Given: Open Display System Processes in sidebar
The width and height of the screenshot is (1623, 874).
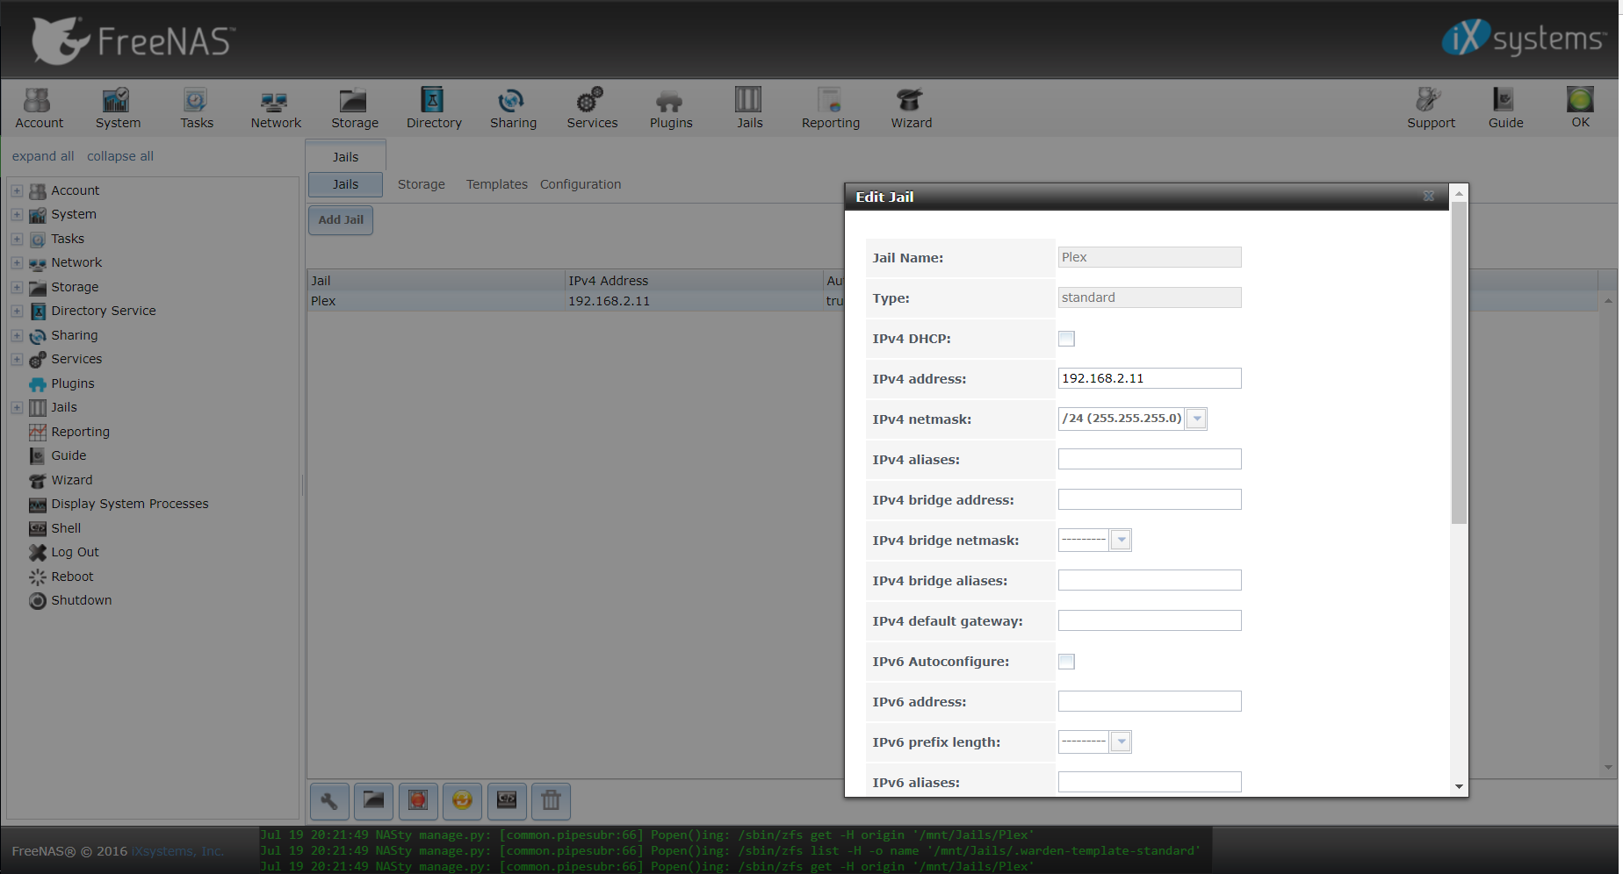Looking at the screenshot, I should (129, 504).
